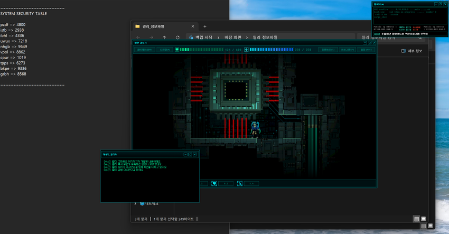
Task: Click the folder icon on File Explorer tab
Action: [137, 26]
